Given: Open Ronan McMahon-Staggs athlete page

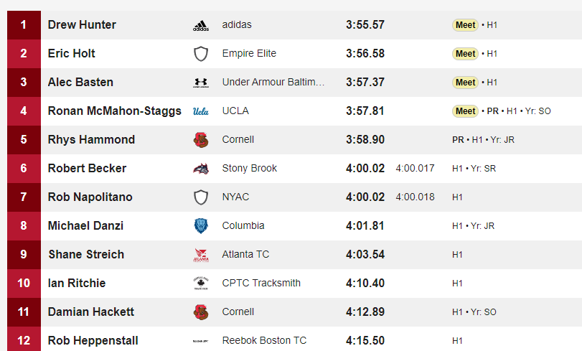Looking at the screenshot, I should [115, 111].
